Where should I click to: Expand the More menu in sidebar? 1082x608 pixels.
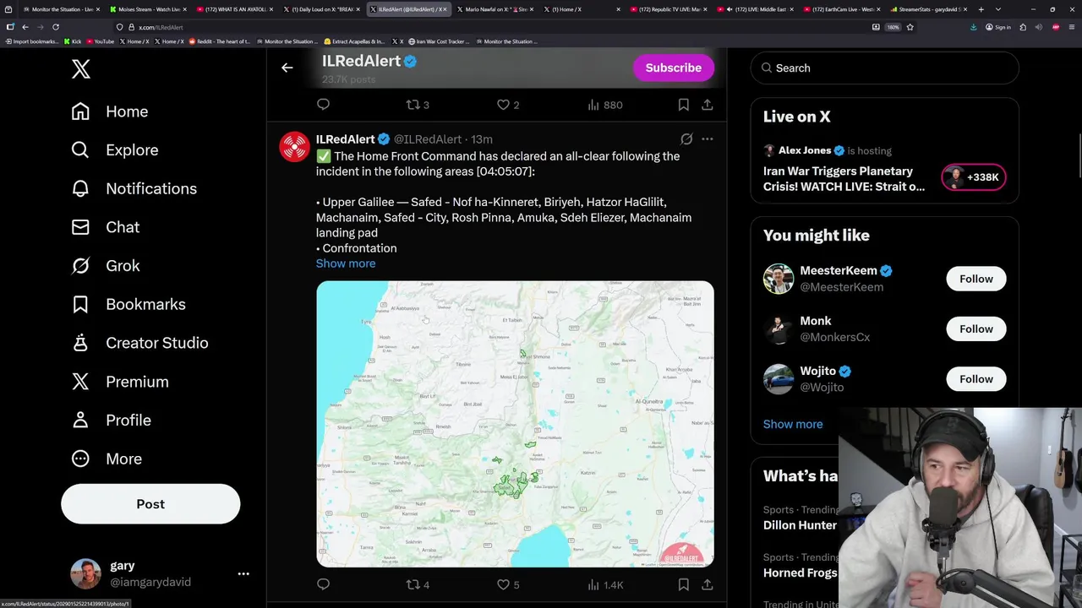pos(107,459)
